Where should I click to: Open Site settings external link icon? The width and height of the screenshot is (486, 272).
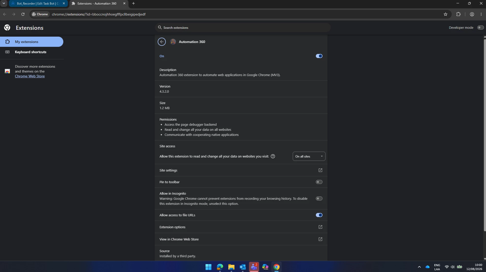click(320, 170)
